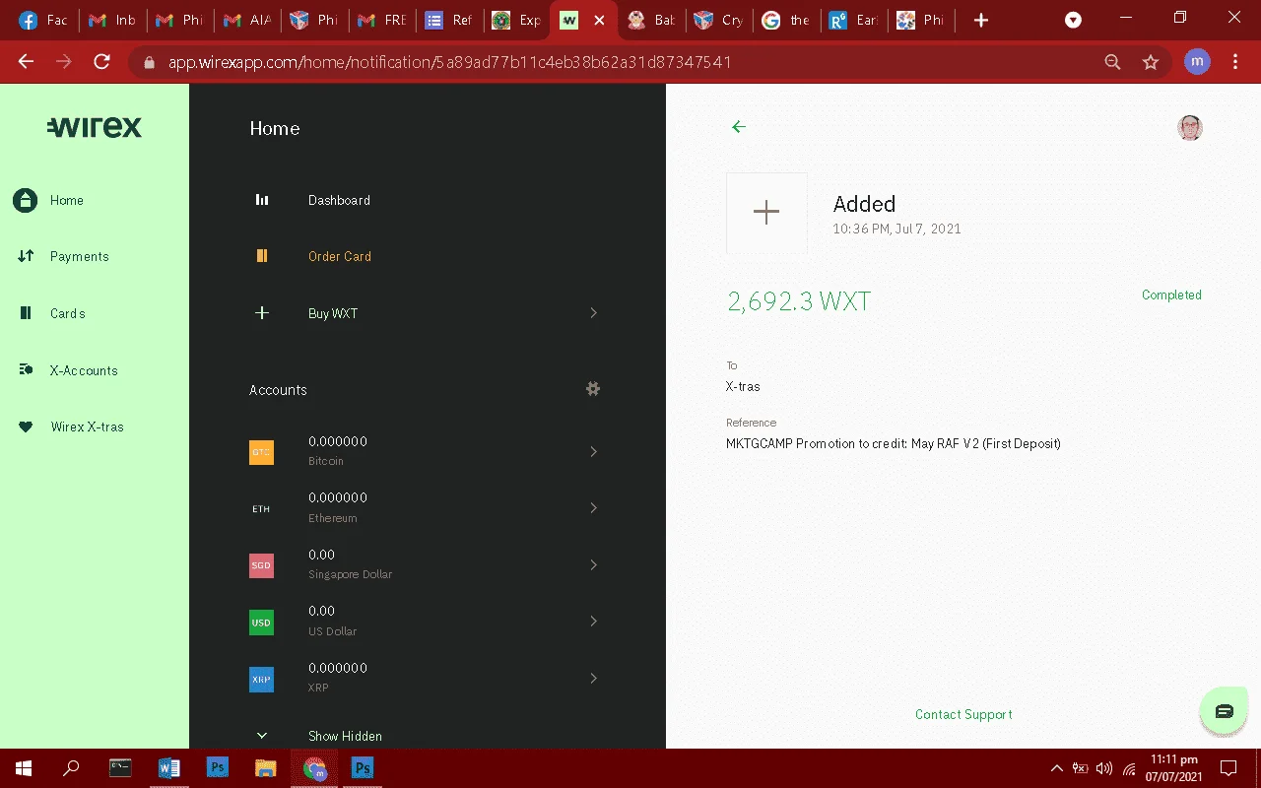Switch to the Gmail "Inb" tab
This screenshot has width=1261, height=788.
(x=111, y=21)
